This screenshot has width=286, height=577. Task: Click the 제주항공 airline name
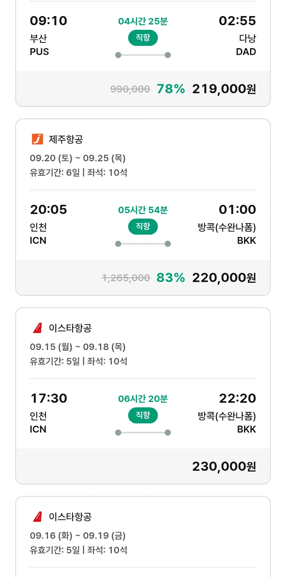66,139
